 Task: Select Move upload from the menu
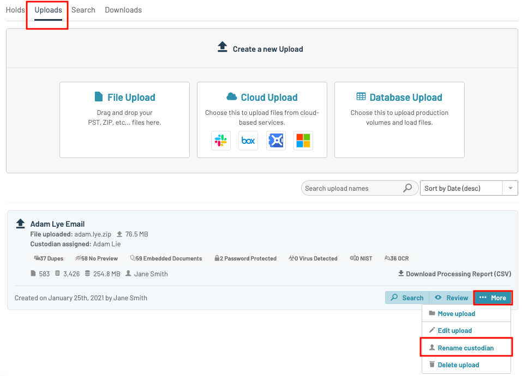[466, 313]
